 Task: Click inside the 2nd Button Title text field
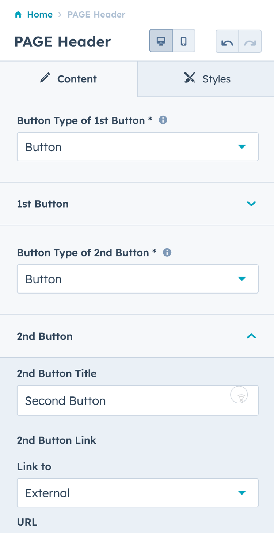pos(110,400)
